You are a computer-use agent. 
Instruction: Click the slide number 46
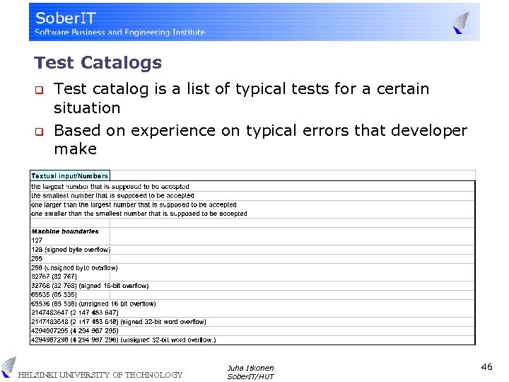pos(486,367)
